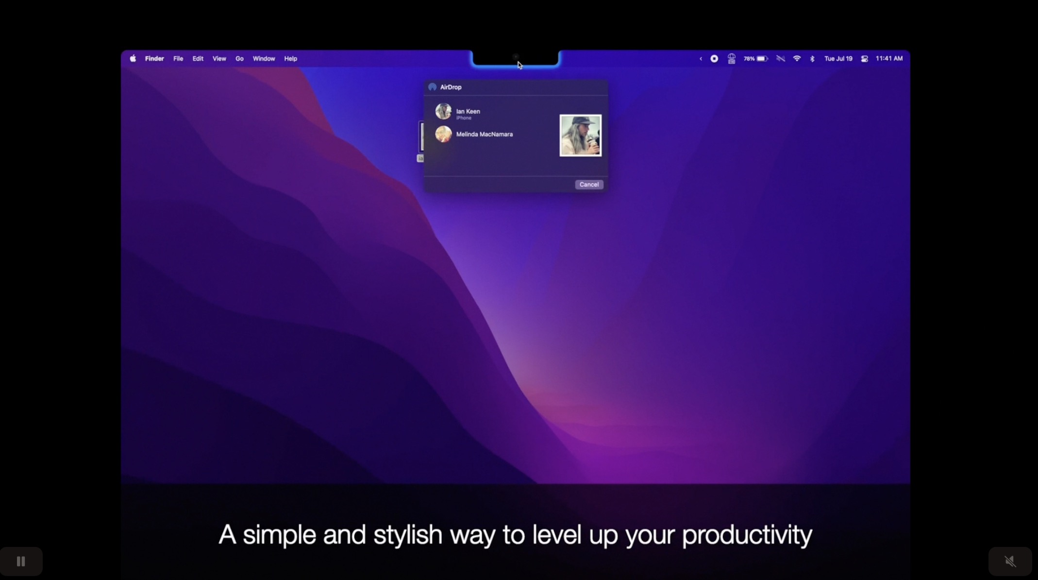Image resolution: width=1038 pixels, height=580 pixels.
Task: Open the Window menu
Action: point(264,59)
